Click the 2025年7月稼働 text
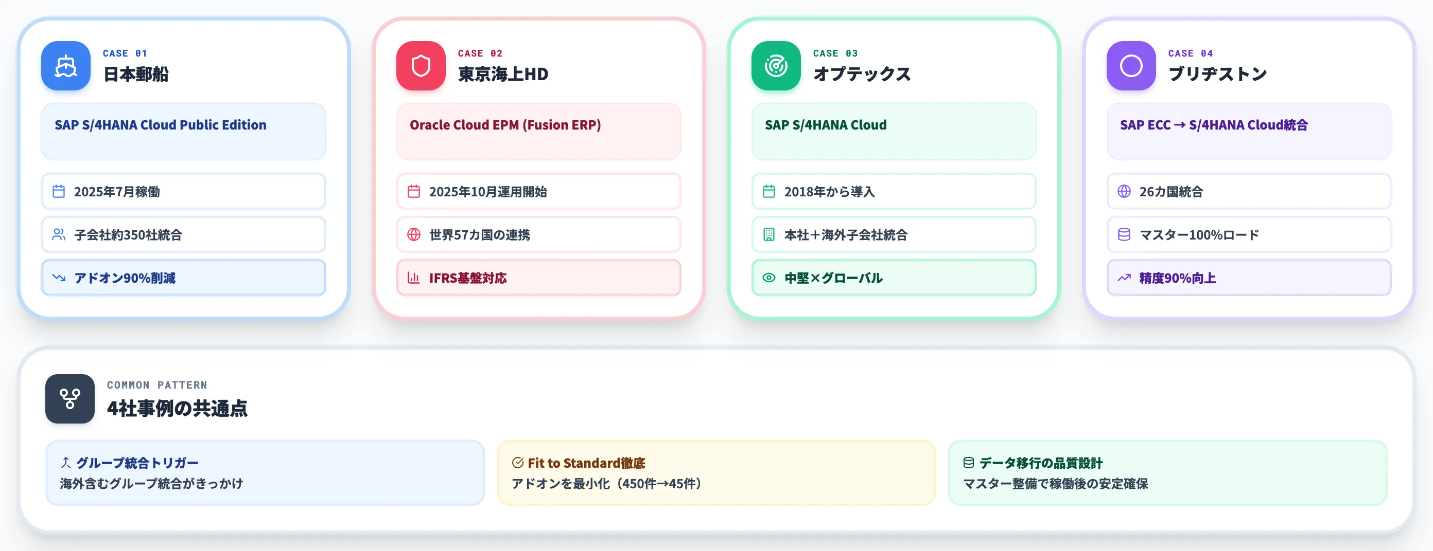Image resolution: width=1433 pixels, height=551 pixels. click(117, 192)
